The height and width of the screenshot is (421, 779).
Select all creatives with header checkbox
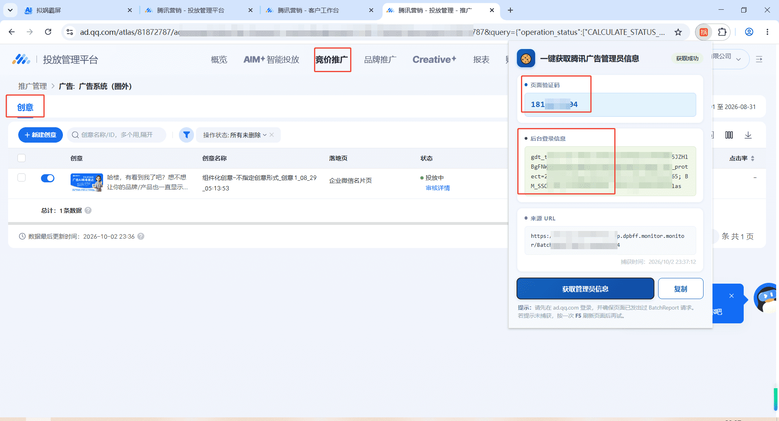pos(22,158)
